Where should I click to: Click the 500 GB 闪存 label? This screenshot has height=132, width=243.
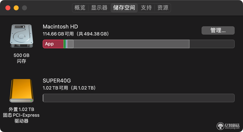tap(22, 58)
